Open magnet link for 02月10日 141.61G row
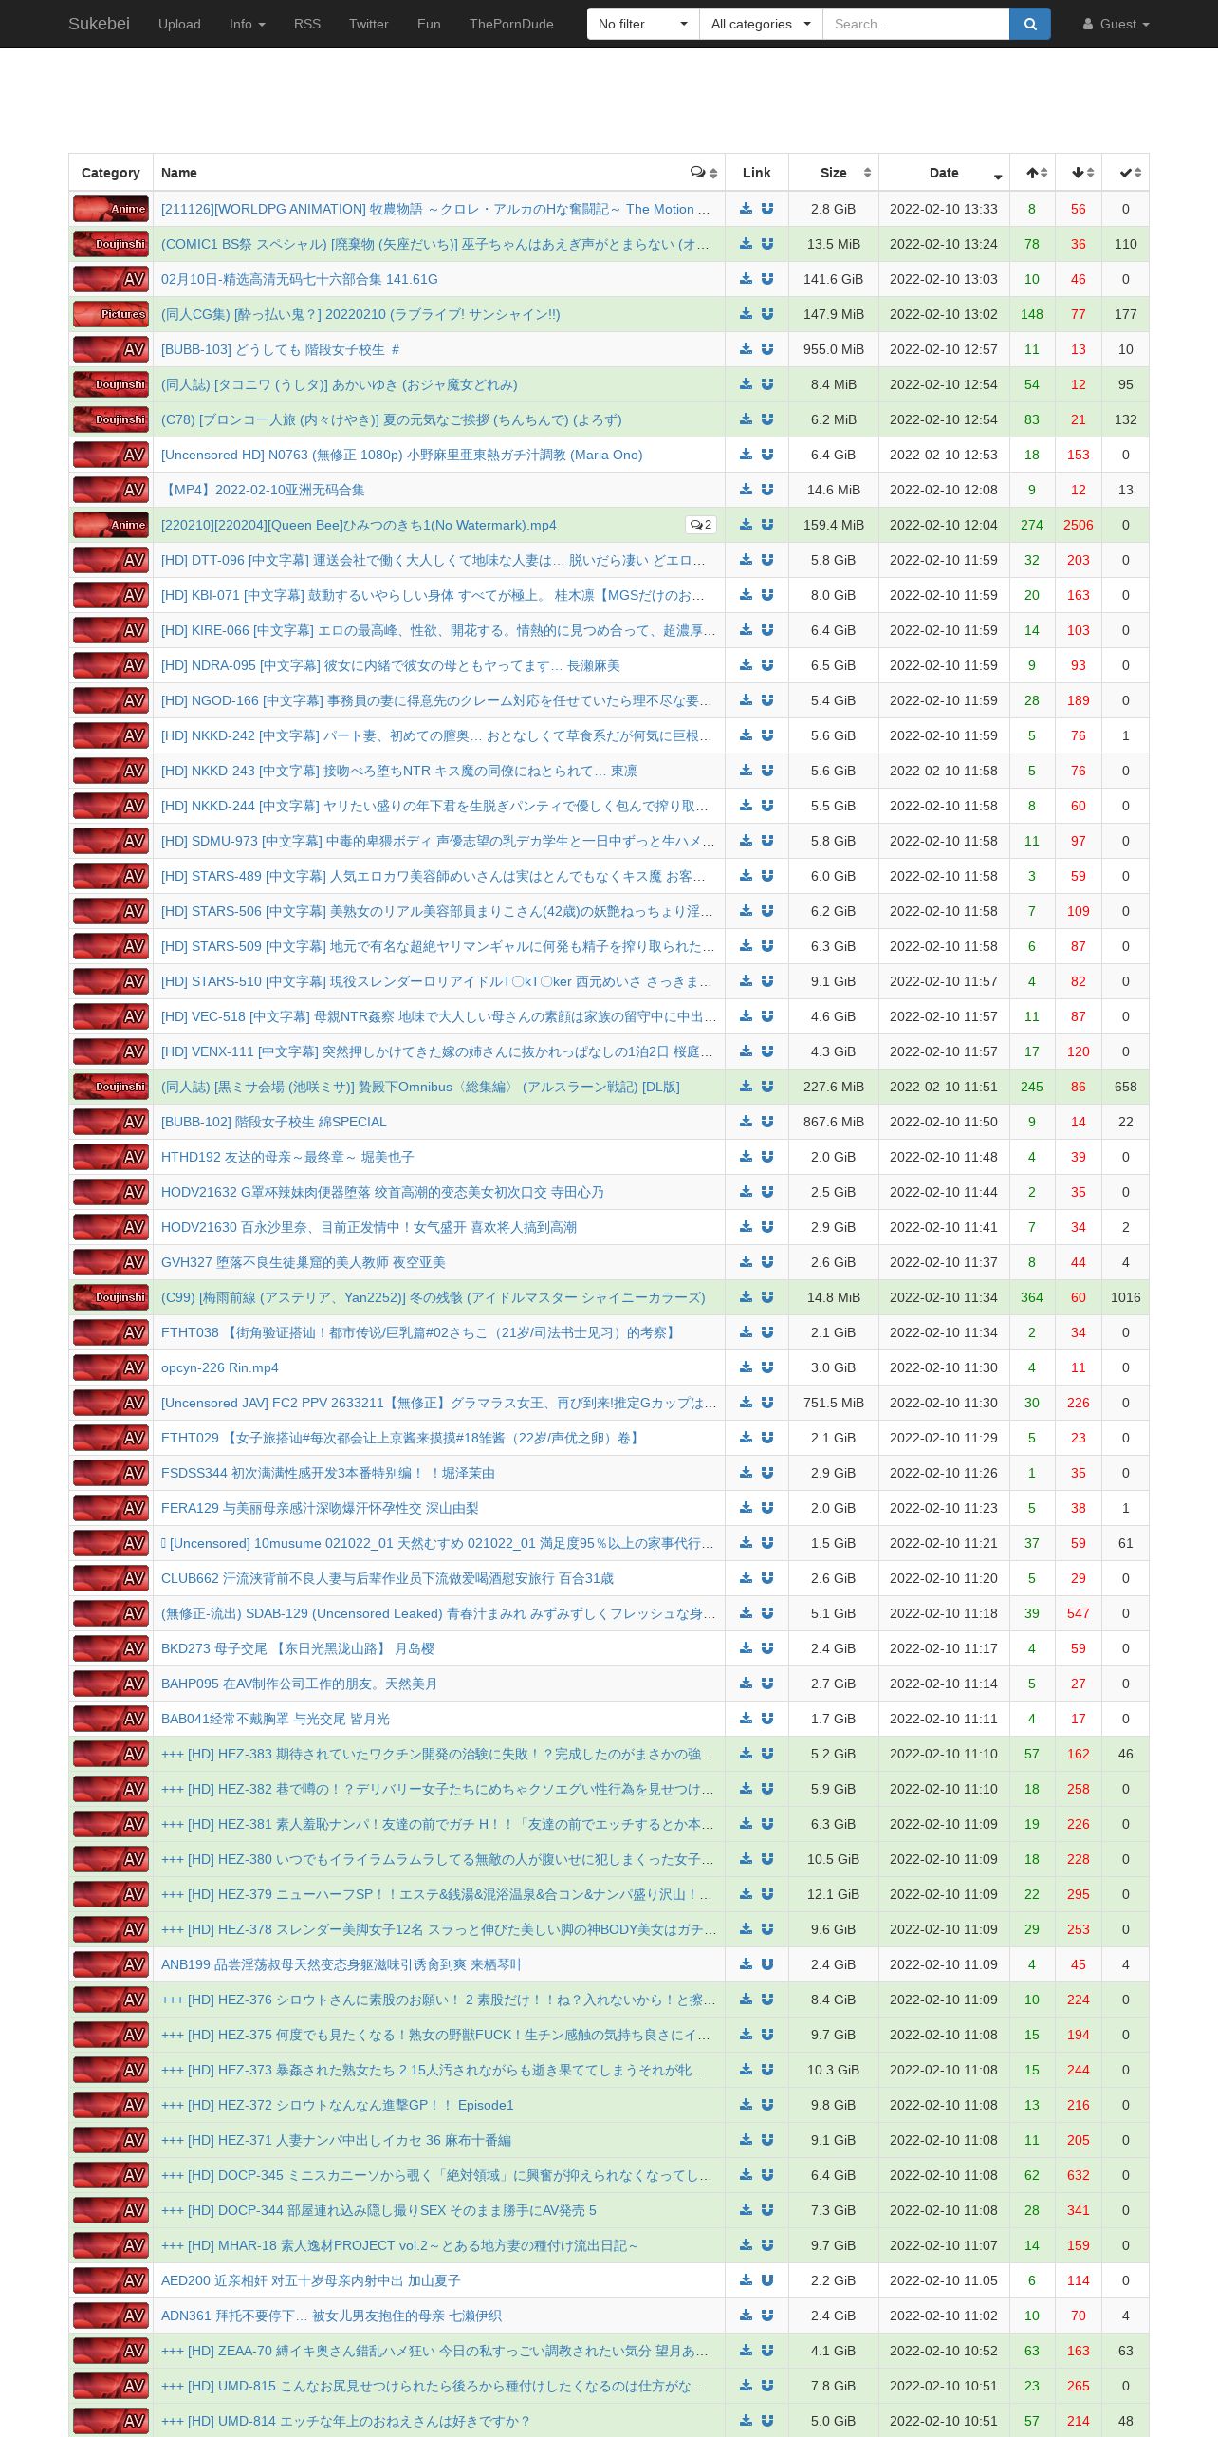The height and width of the screenshot is (2437, 1218). pyautogui.click(x=767, y=279)
